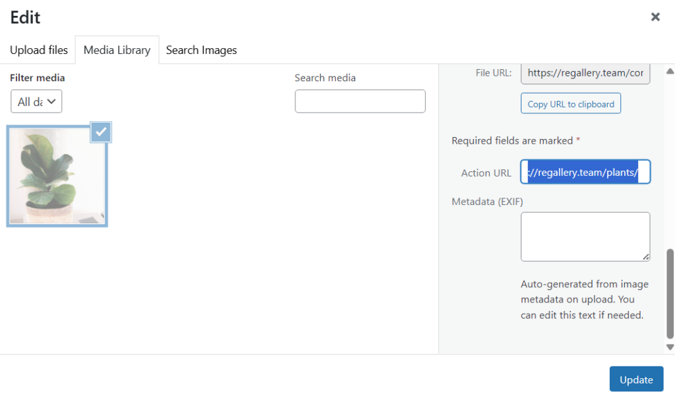Open the Media Library tab
Image resolution: width=675 pixels, height=396 pixels.
click(x=117, y=50)
